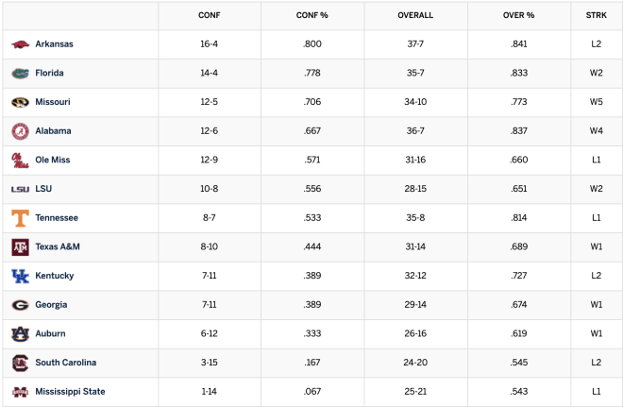Click the Auburn AU logo icon
Viewport: 623px width, 407px height.
click(20, 334)
